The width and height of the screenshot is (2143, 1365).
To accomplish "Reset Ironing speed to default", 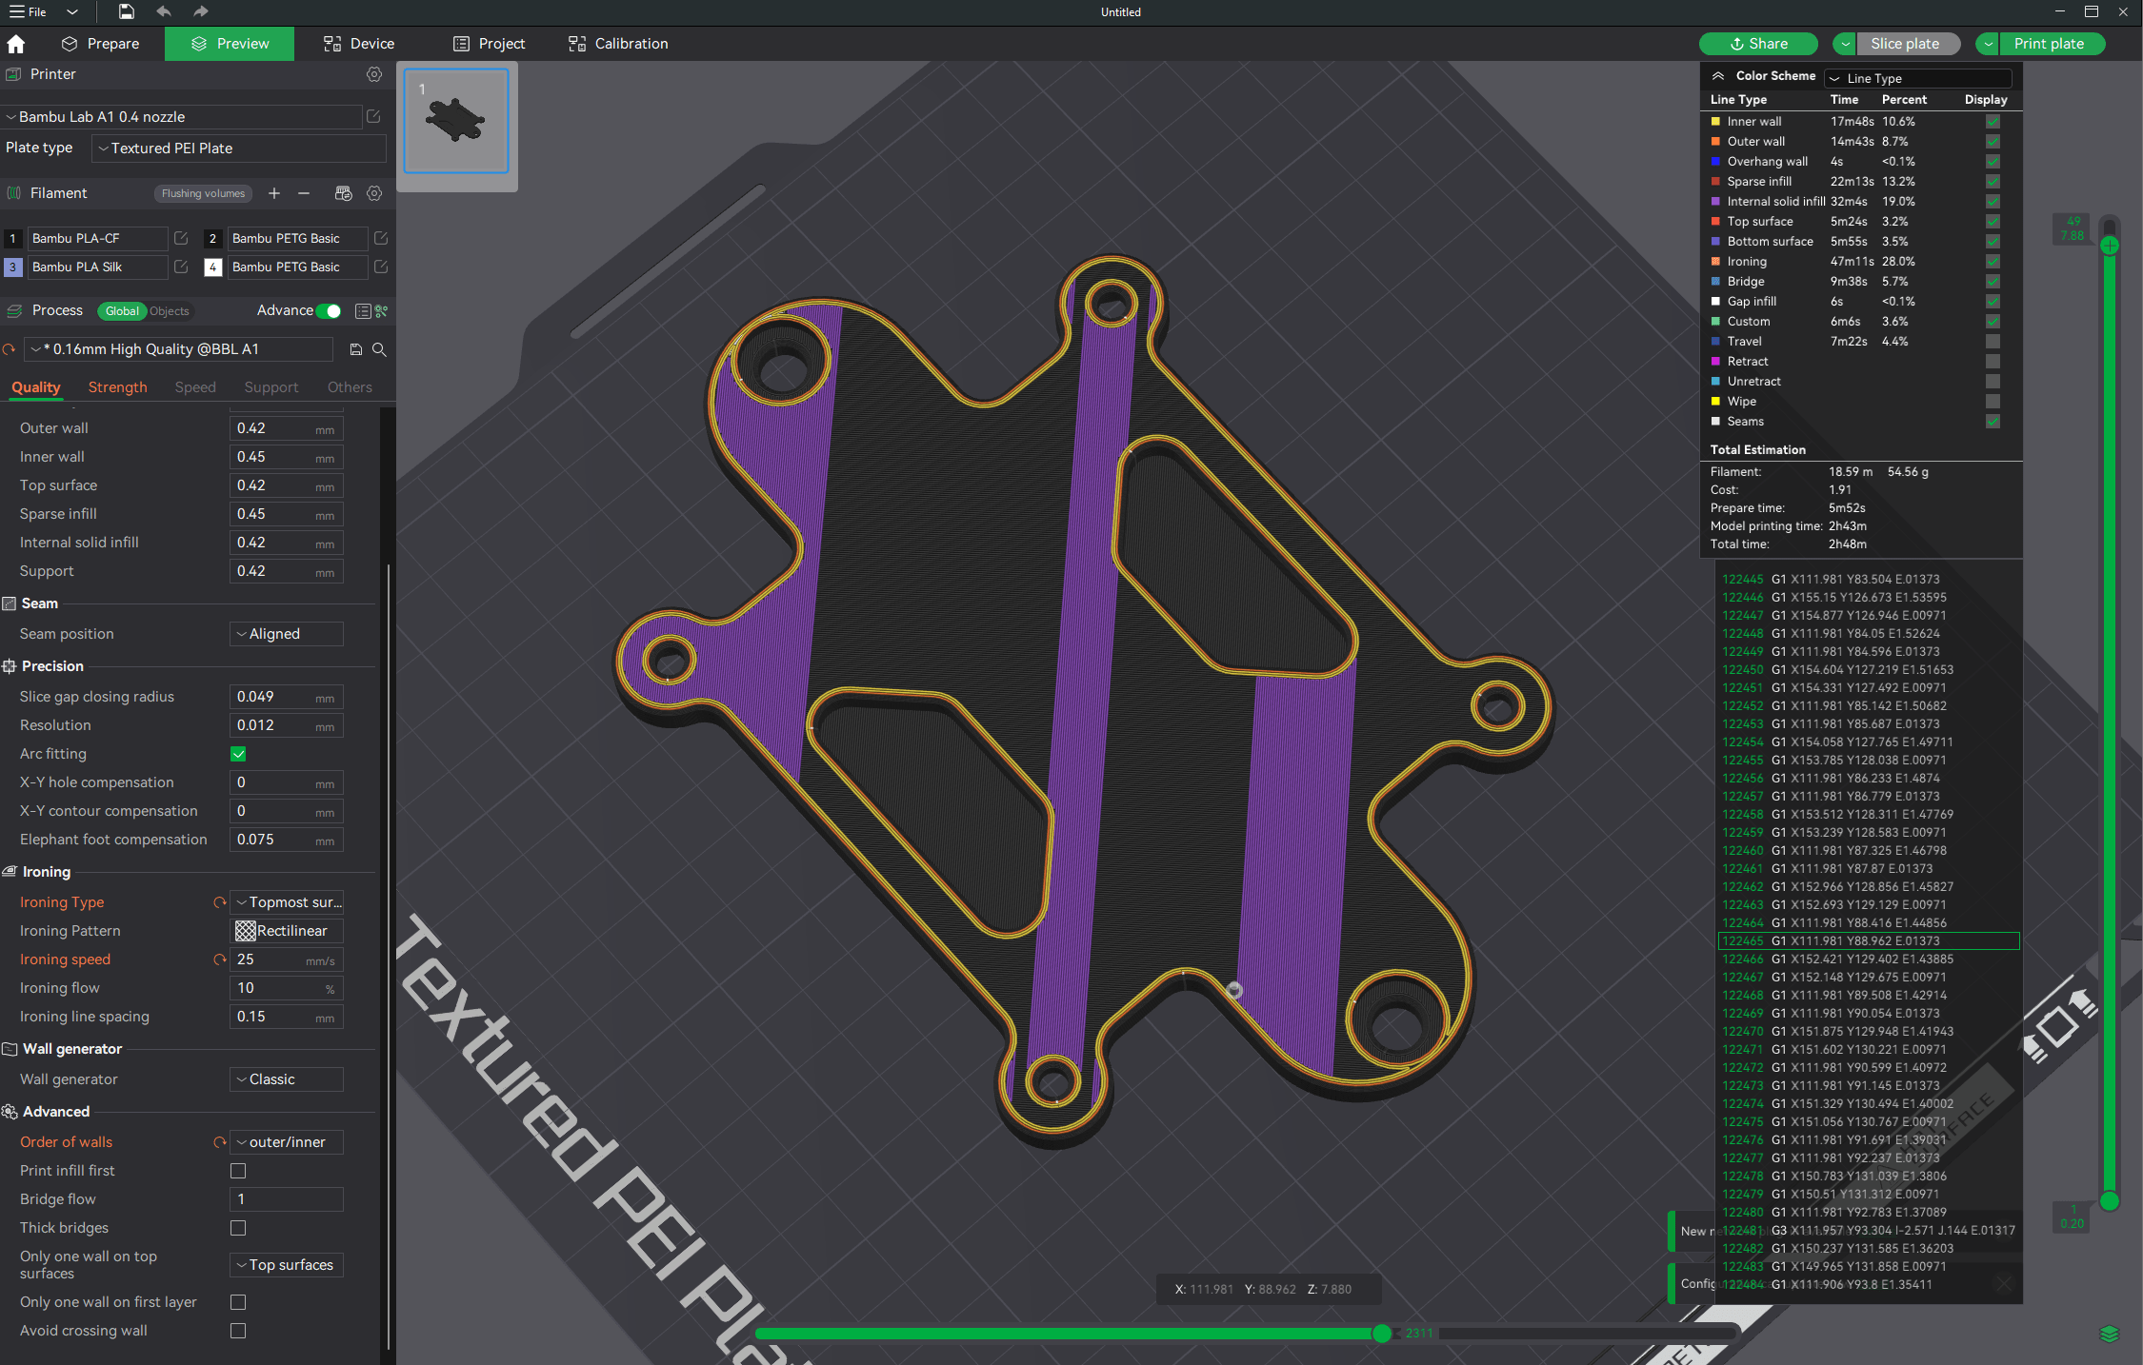I will [220, 959].
